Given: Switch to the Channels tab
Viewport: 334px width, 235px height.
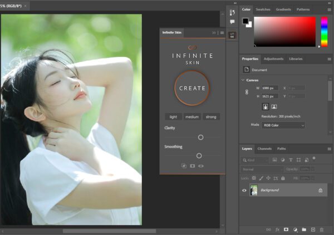Looking at the screenshot, I should tap(264, 149).
